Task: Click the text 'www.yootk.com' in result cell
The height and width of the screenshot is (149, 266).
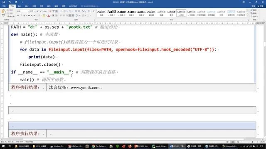Action: tap(85, 87)
